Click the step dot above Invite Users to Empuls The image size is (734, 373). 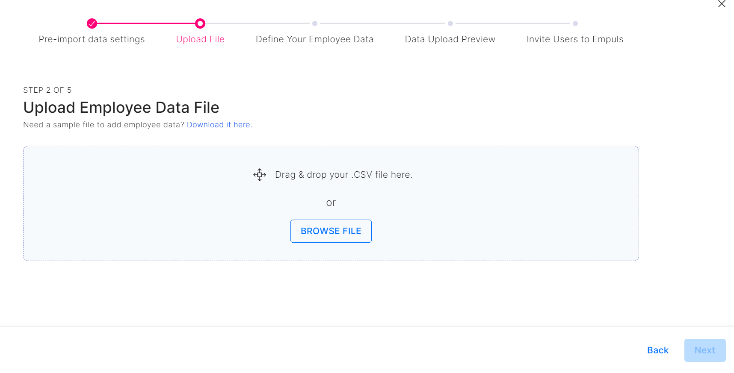575,23
